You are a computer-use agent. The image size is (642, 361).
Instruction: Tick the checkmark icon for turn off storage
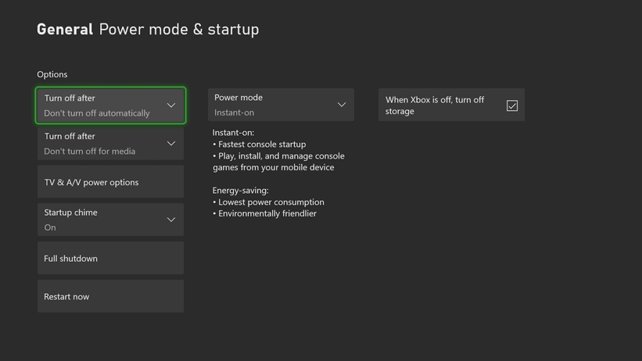pyautogui.click(x=511, y=105)
